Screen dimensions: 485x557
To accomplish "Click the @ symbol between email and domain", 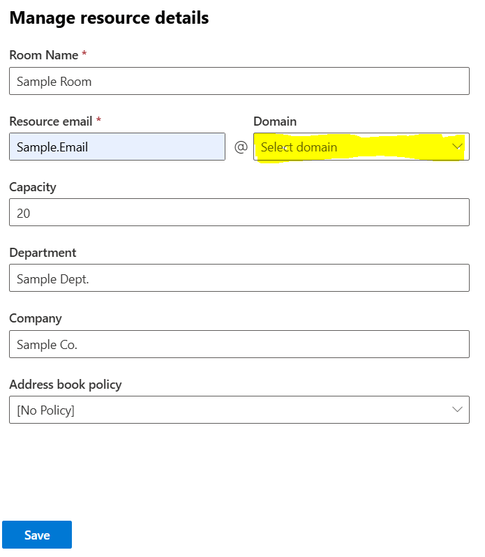I will coord(241,147).
